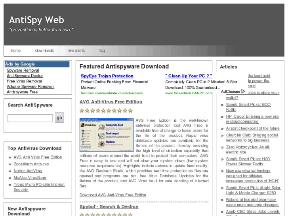This screenshot has width=288, height=216.
Task: Click the Featured Antispyware Download heading
Action: point(124,66)
